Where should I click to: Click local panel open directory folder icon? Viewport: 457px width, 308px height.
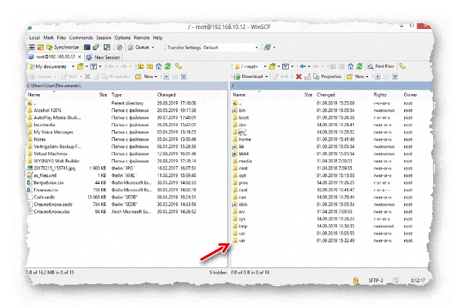(81, 67)
